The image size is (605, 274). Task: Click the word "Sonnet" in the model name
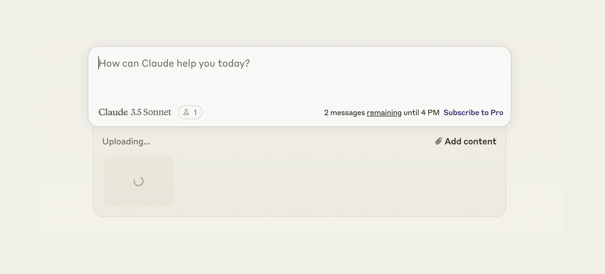click(157, 112)
